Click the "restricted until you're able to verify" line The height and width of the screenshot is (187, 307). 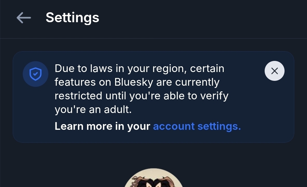pos(141,96)
